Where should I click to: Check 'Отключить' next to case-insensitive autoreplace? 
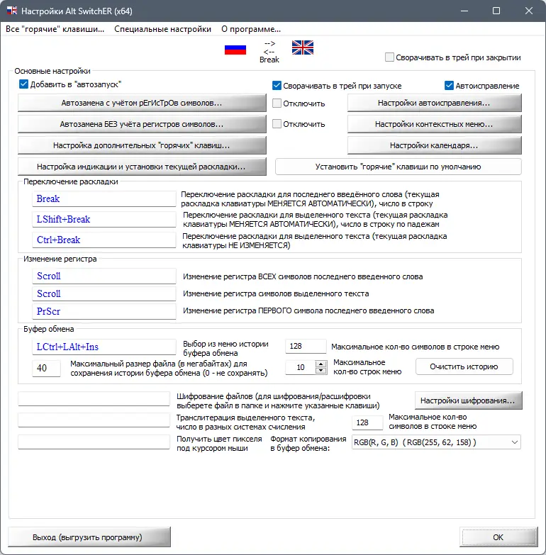[277, 123]
